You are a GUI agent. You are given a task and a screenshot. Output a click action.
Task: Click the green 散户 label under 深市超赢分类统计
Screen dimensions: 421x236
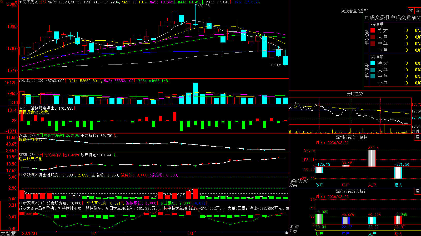pos(319,233)
